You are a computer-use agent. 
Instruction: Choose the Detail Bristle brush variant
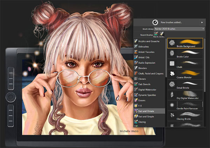pos(185,85)
